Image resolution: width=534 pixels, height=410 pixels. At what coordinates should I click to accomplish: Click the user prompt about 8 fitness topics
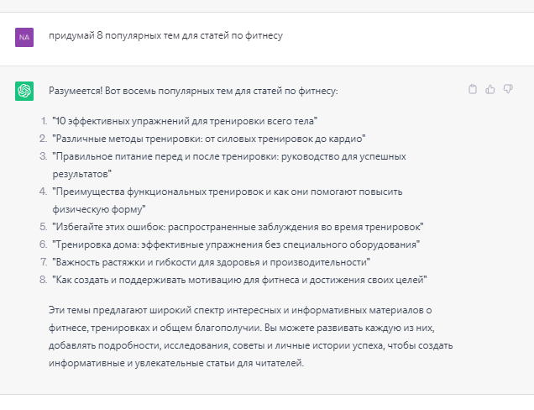coord(165,36)
